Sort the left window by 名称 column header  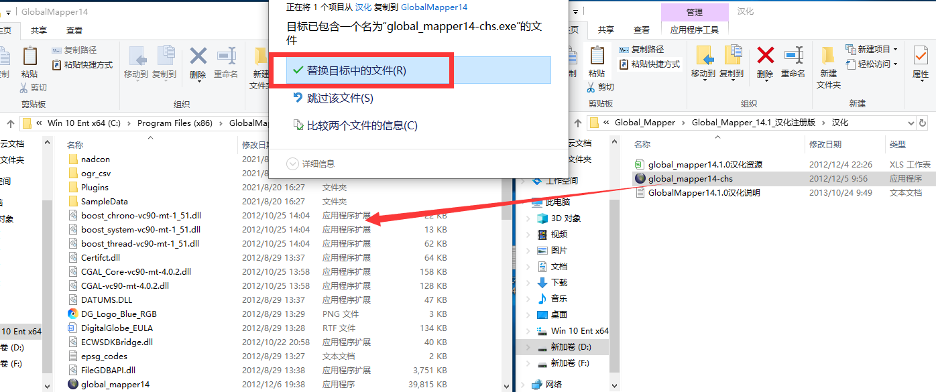[x=75, y=145]
